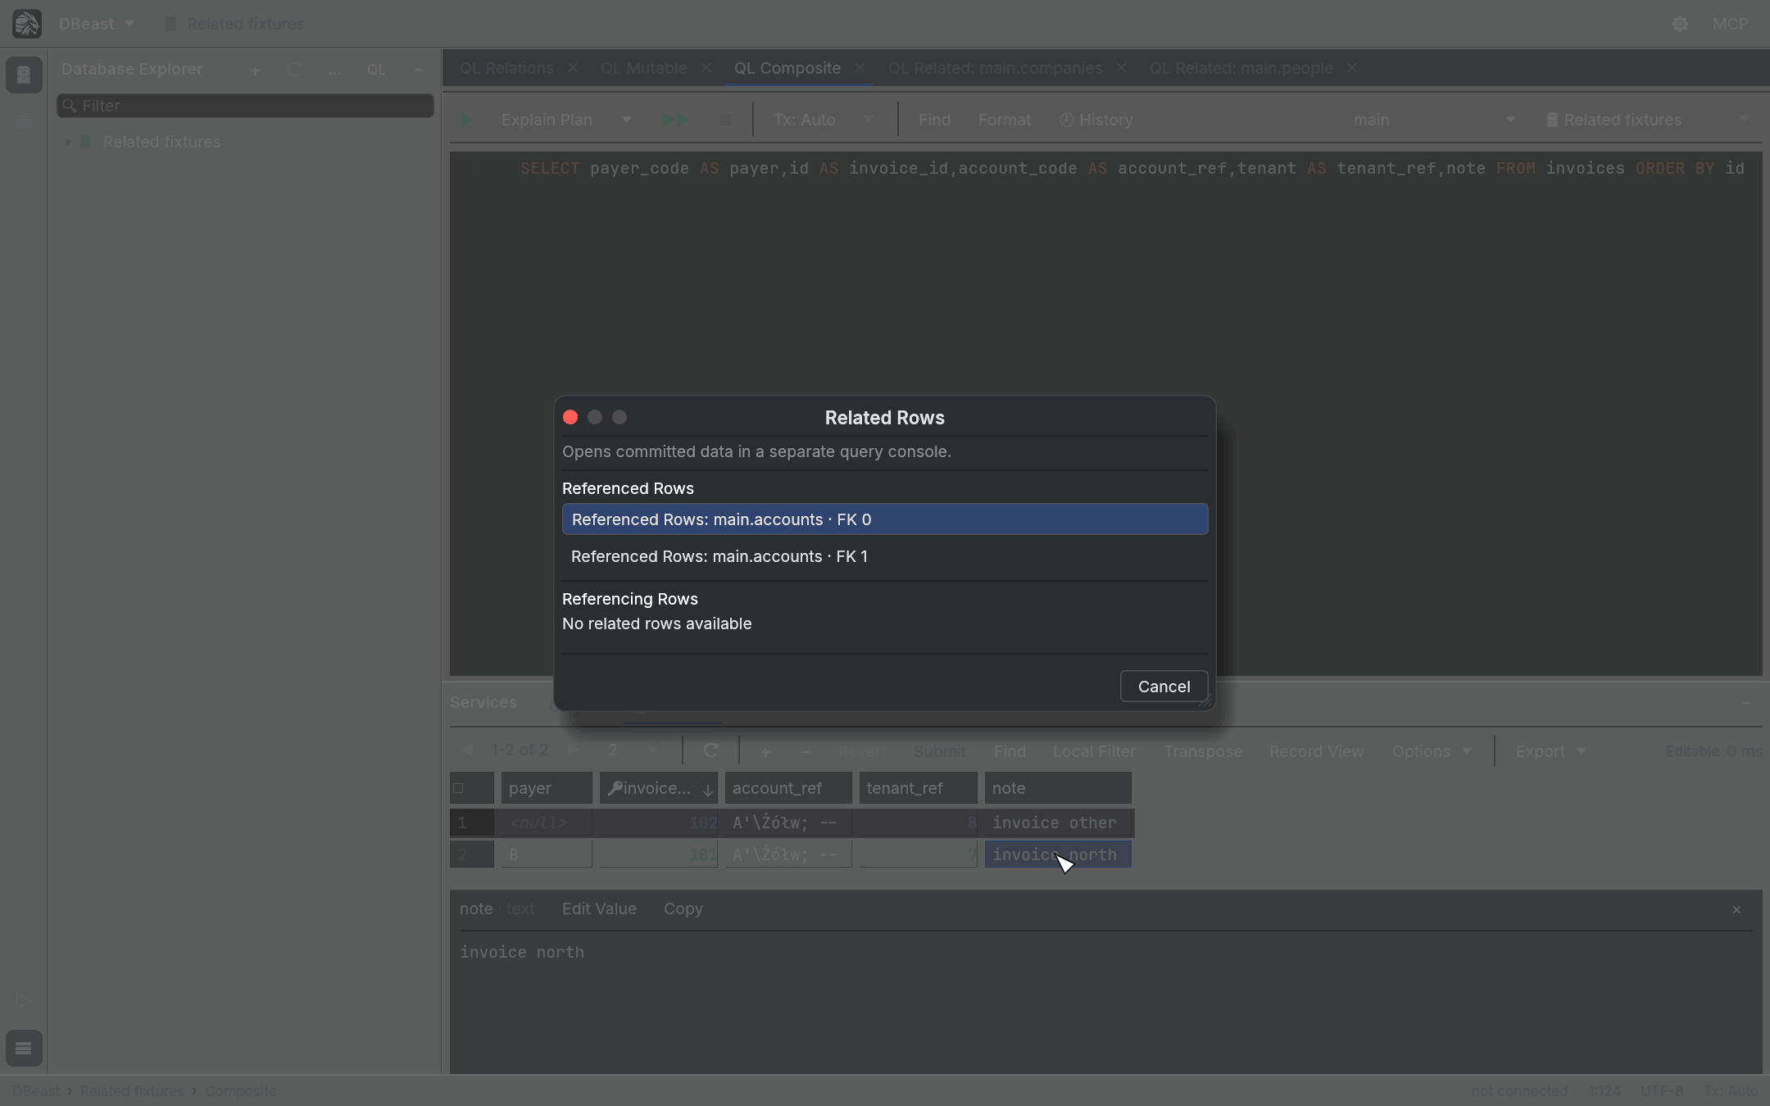Image resolution: width=1770 pixels, height=1106 pixels.
Task: Click the Record View button
Action: pyautogui.click(x=1316, y=751)
